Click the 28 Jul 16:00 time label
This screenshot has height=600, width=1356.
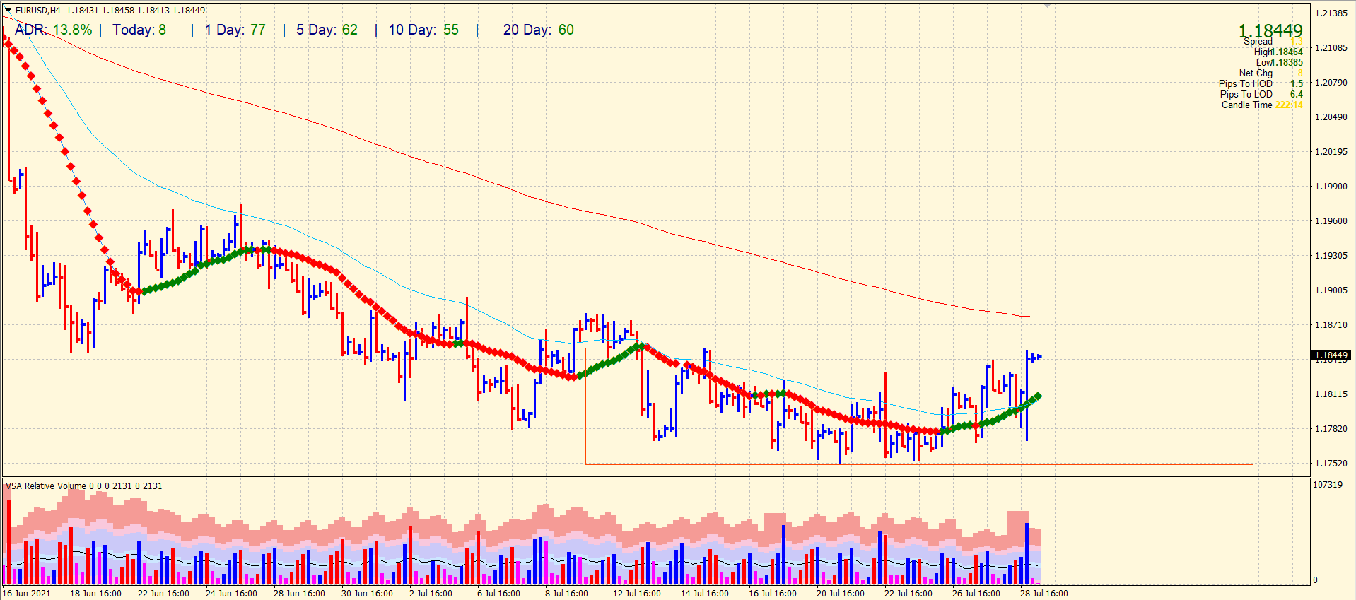tap(1044, 594)
